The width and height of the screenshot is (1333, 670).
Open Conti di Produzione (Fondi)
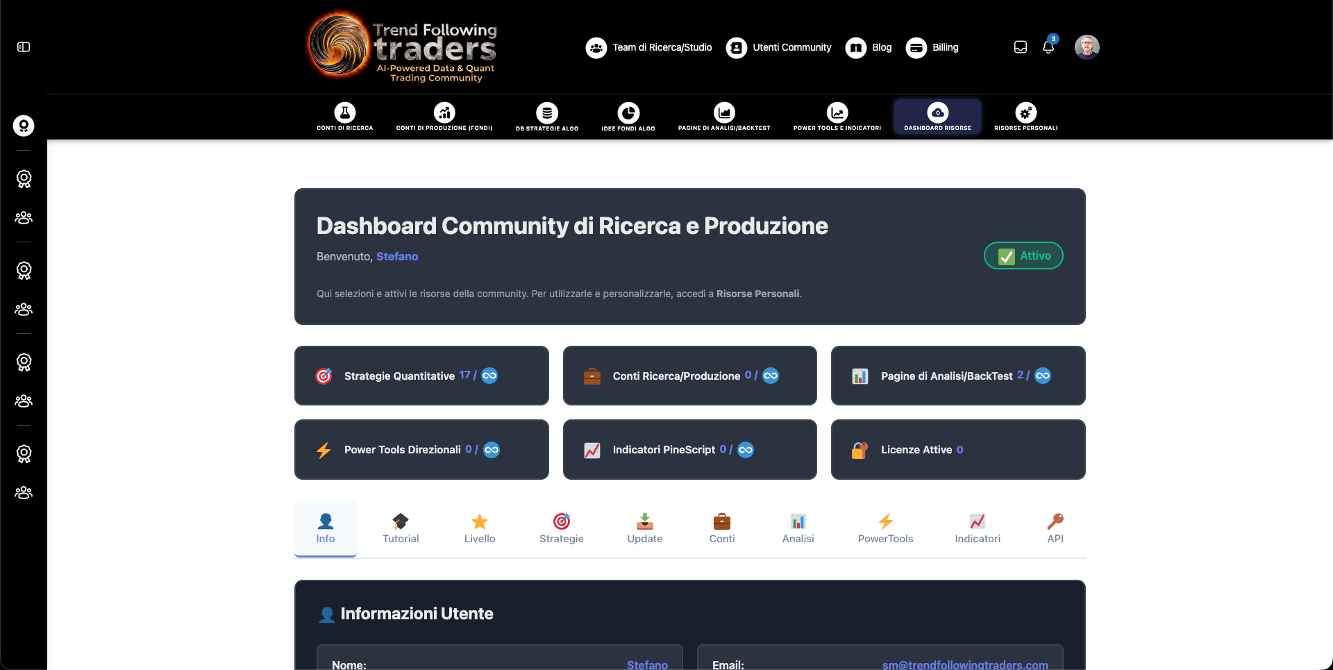[x=444, y=116]
